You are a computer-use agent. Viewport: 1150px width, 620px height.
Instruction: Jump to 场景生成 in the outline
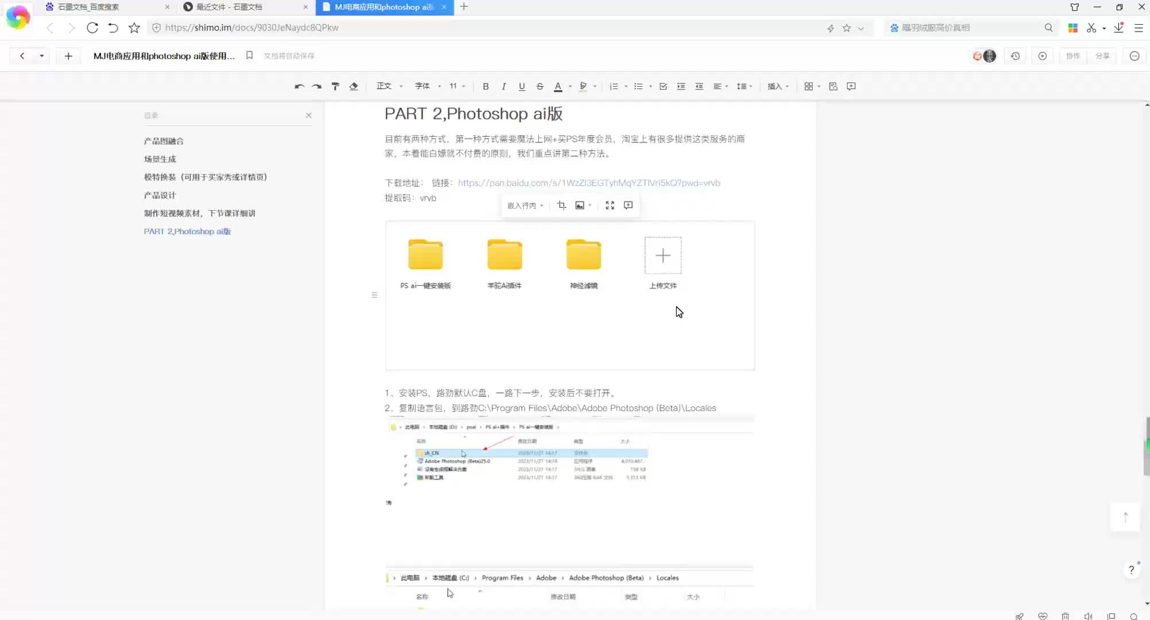pos(160,159)
